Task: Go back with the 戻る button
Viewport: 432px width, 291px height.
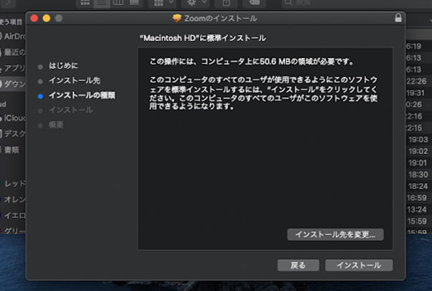Action: point(298,265)
